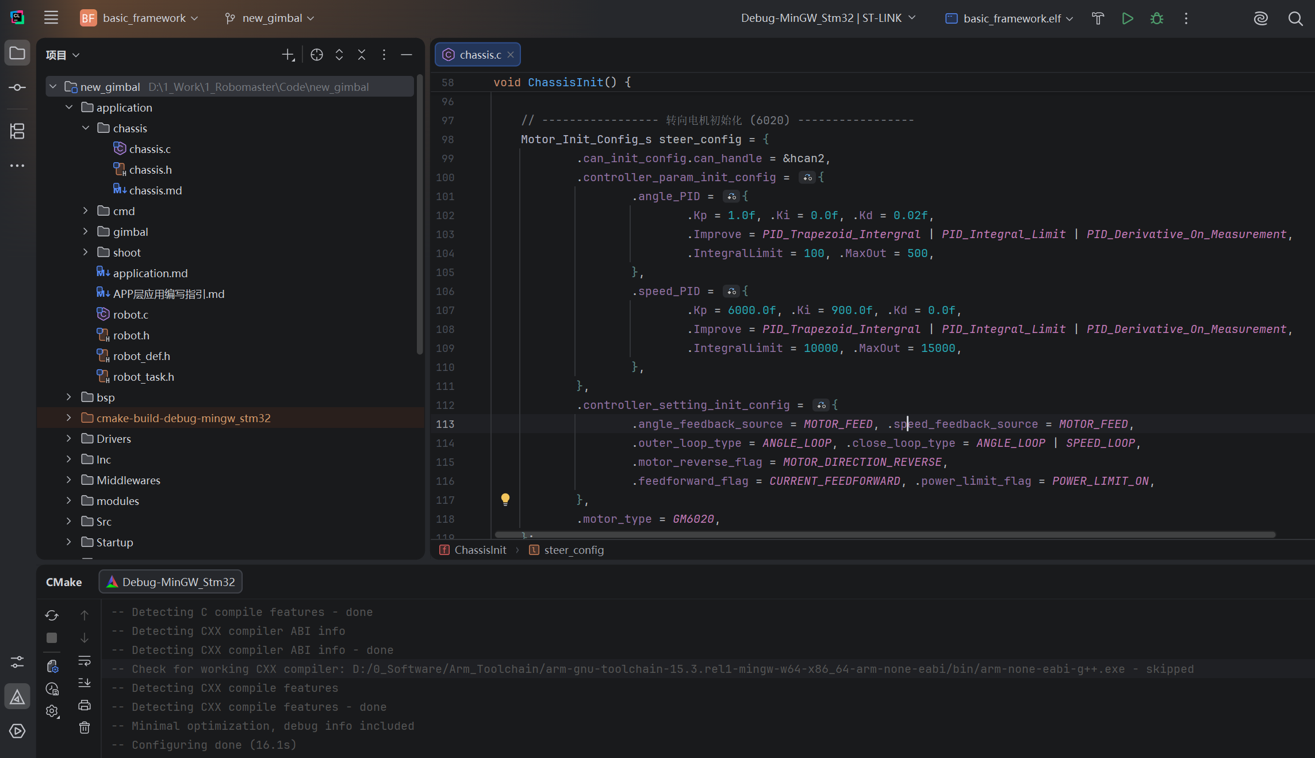Screen dimensions: 1315x758
Task: Open the AI assistant swirl icon
Action: tap(1260, 18)
